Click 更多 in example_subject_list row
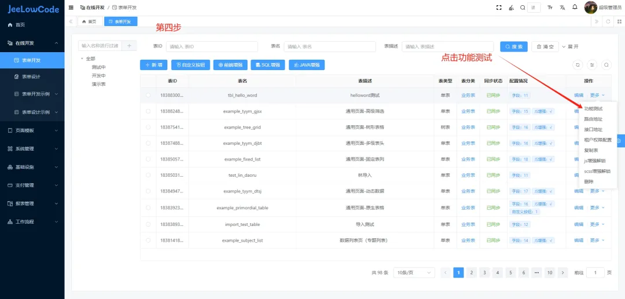Screen dimensions: 625x299 coord(597,240)
